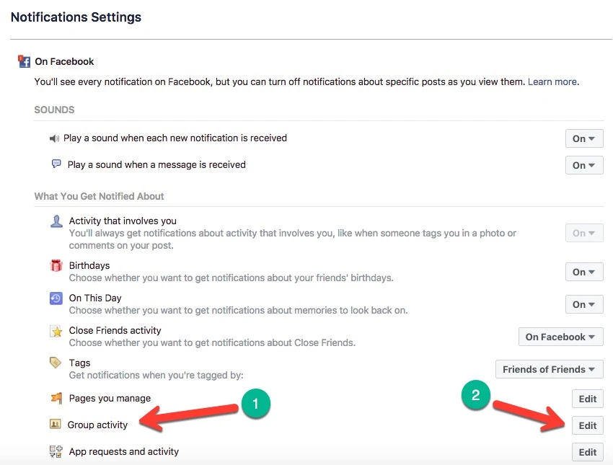The height and width of the screenshot is (465, 613).
Task: Click the Facebook logo icon beside On Facebook
Action: point(25,61)
